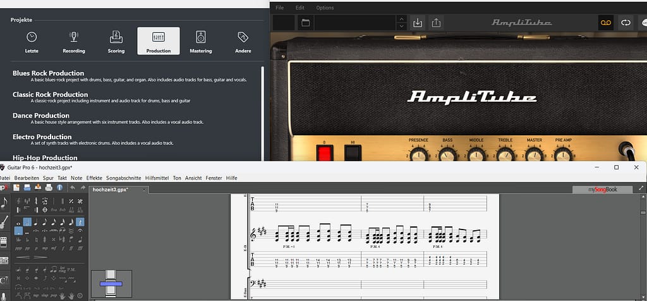Select the quarter note duration
This screenshot has width=647, height=301.
pos(36,222)
